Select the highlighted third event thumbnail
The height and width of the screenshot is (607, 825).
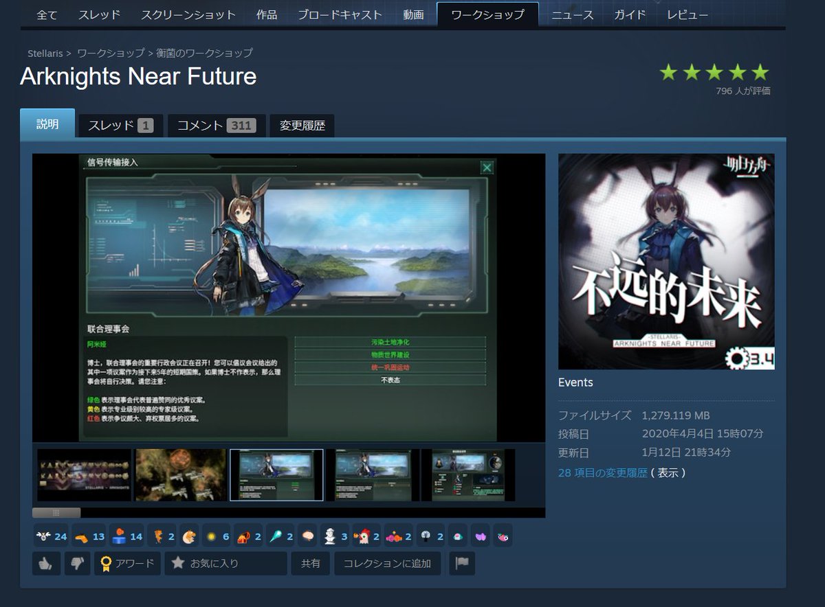click(276, 475)
